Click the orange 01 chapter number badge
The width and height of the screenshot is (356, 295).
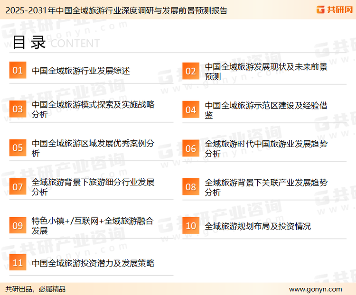tap(18, 71)
